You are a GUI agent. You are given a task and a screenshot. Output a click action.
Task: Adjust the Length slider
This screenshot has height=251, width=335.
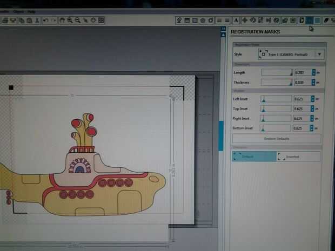277,72
